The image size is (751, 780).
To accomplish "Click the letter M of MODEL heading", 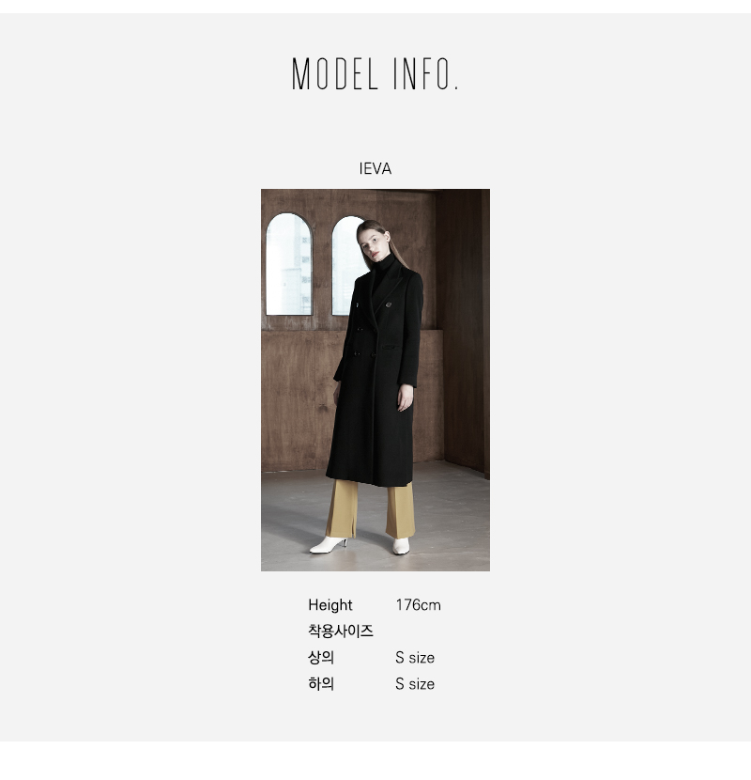I will 301,74.
